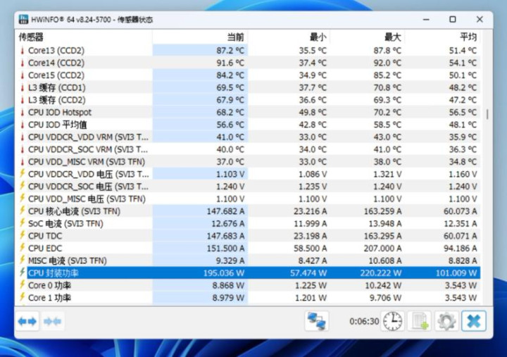Select the L3 缓存 (CCD2) row

pos(248,100)
